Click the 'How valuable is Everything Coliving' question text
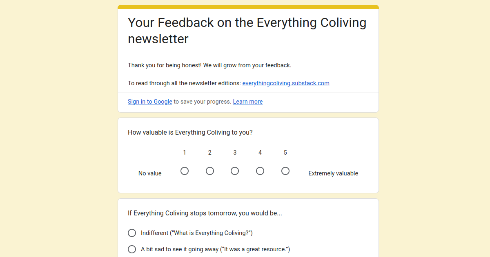The width and height of the screenshot is (490, 257). click(x=190, y=132)
